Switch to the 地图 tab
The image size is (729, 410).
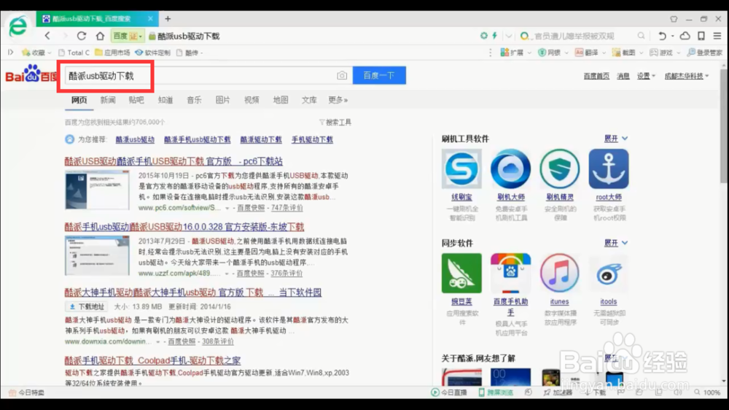pos(281,100)
